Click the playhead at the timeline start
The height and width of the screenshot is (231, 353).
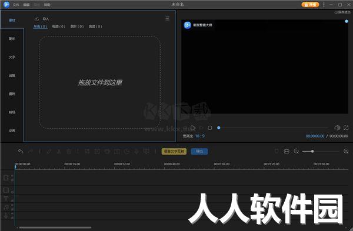pyautogui.click(x=15, y=166)
